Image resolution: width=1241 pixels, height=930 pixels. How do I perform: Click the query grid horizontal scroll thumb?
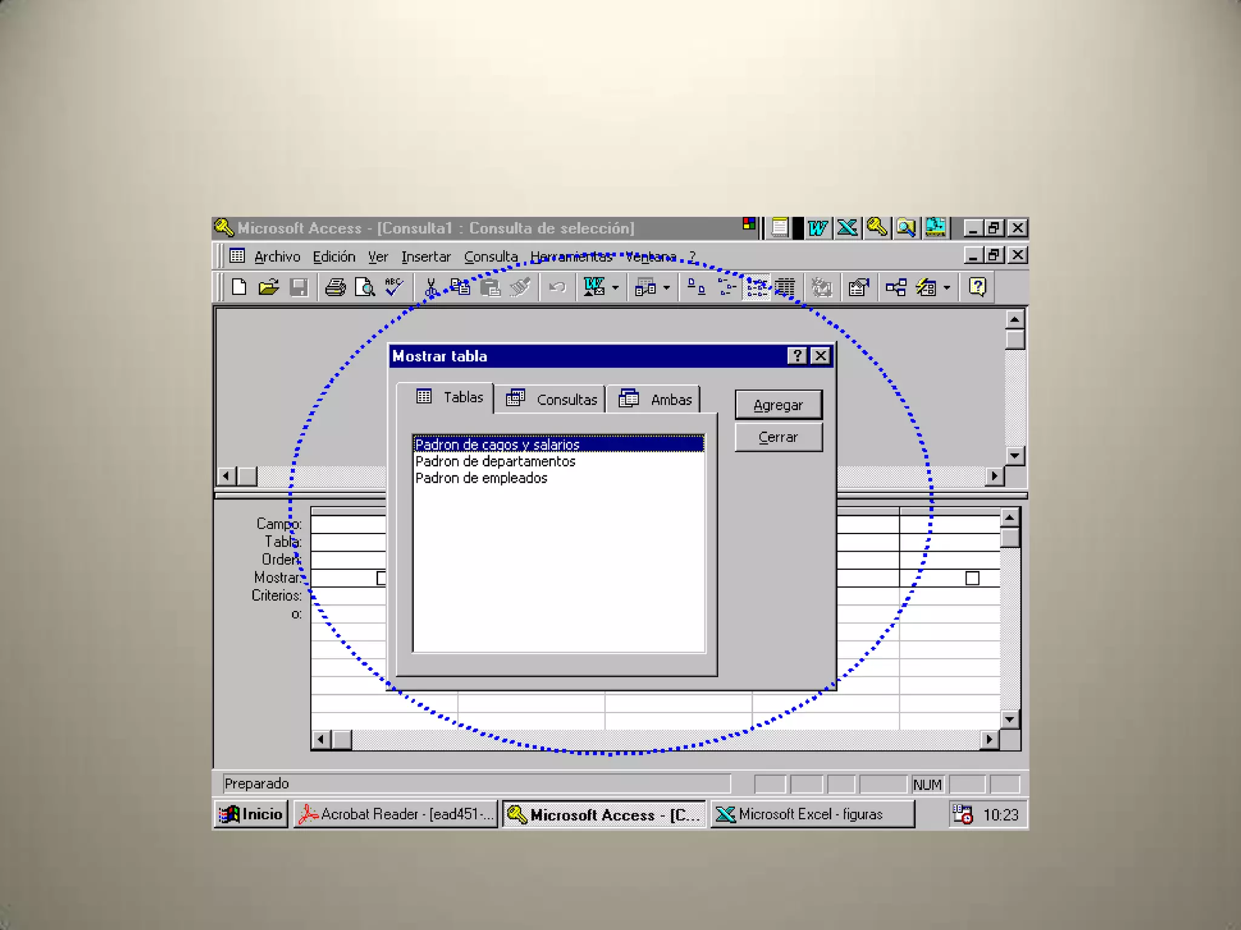(342, 739)
